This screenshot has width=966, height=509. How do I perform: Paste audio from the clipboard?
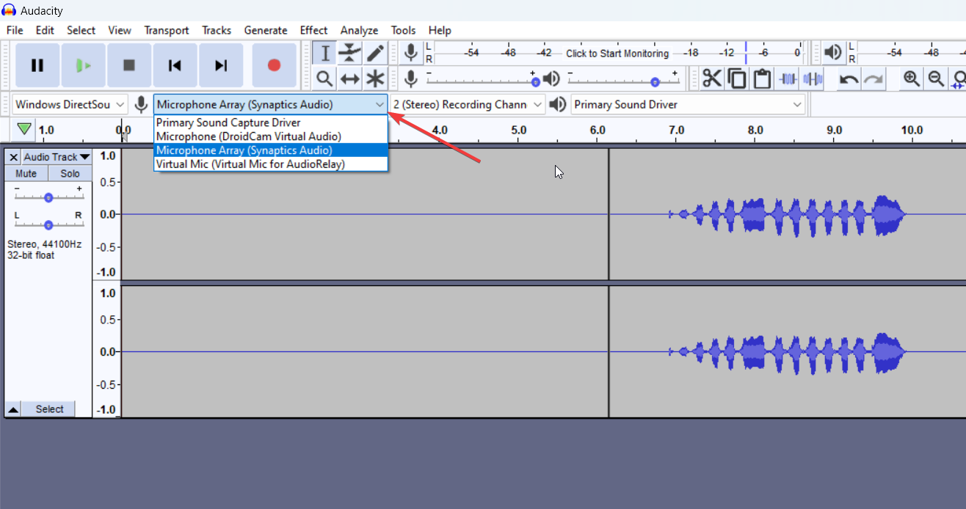762,78
